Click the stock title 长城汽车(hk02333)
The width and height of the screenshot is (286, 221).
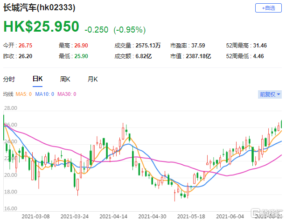(x=39, y=8)
